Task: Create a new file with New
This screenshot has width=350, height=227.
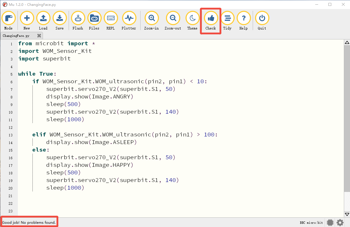Action: coord(27,20)
